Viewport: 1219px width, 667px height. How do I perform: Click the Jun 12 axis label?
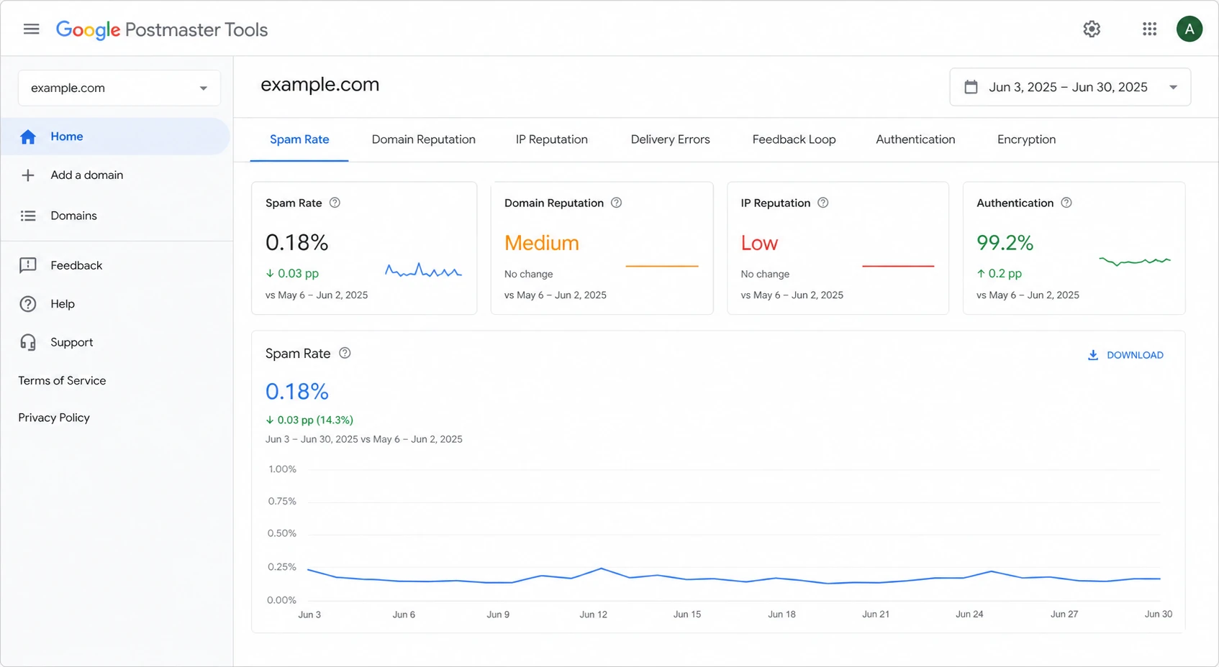point(594,615)
